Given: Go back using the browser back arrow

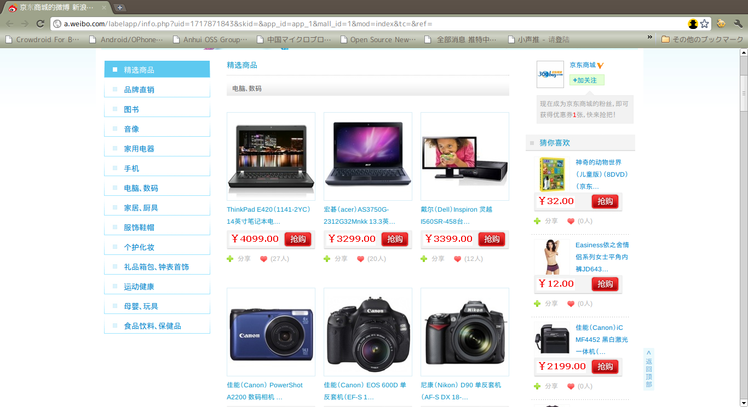Looking at the screenshot, I should click(x=10, y=24).
